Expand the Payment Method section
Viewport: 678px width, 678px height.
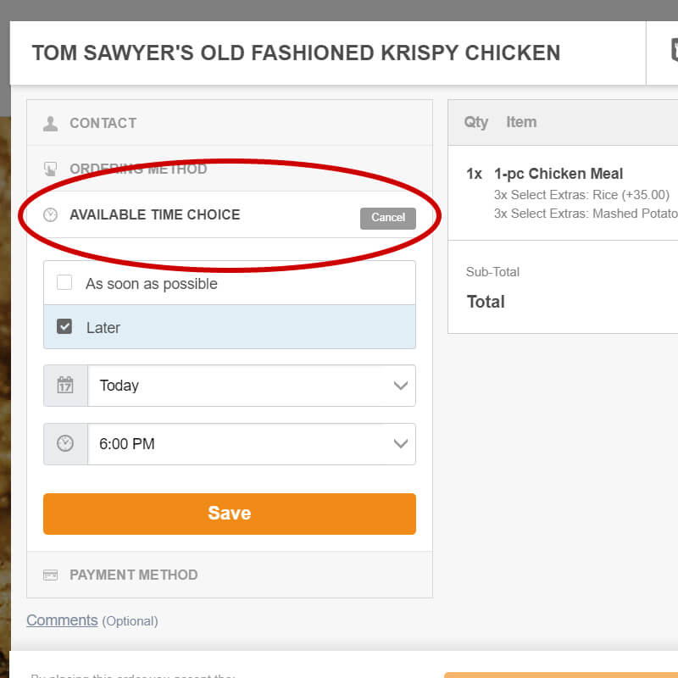(134, 575)
